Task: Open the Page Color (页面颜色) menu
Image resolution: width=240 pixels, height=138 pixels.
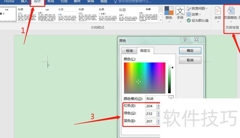Action: click(x=230, y=15)
